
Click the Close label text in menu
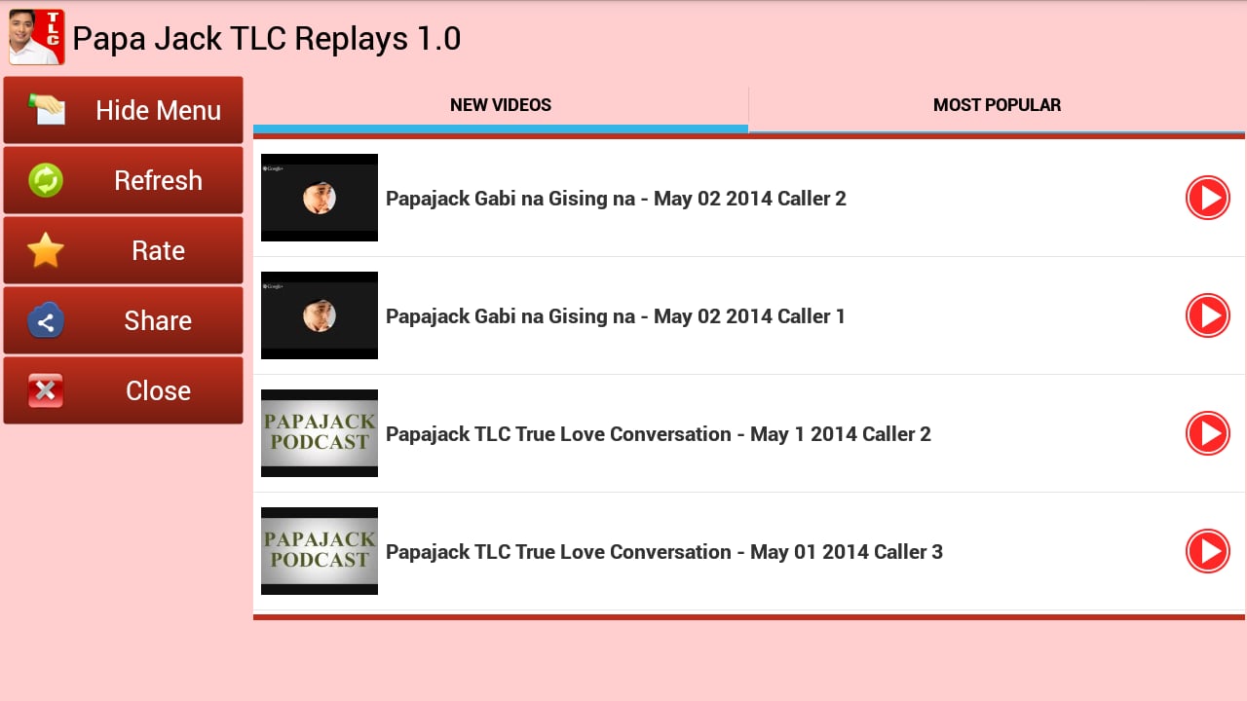coord(158,390)
